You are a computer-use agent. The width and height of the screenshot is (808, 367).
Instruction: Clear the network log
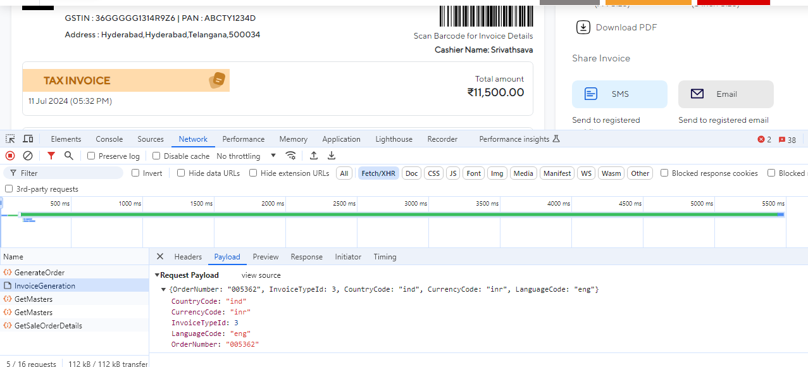[x=28, y=156]
